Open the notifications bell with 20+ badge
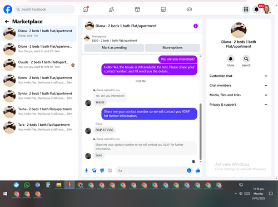Viewport: 278px width, 207px height. (x=256, y=9)
